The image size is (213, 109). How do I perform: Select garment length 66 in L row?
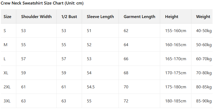[x=126, y=59]
